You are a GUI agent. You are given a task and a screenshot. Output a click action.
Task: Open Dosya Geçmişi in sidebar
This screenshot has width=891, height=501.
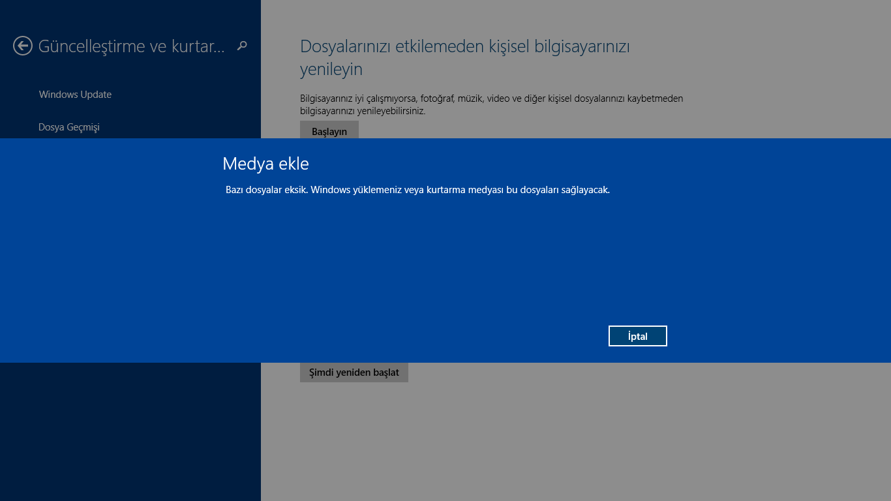69,127
